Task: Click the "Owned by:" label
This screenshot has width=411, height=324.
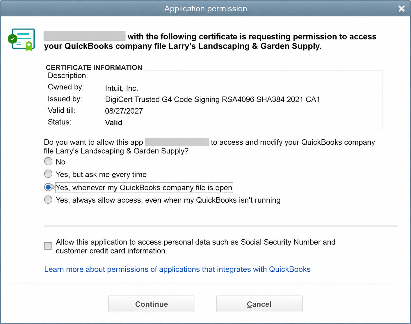Action: pyautogui.click(x=66, y=87)
